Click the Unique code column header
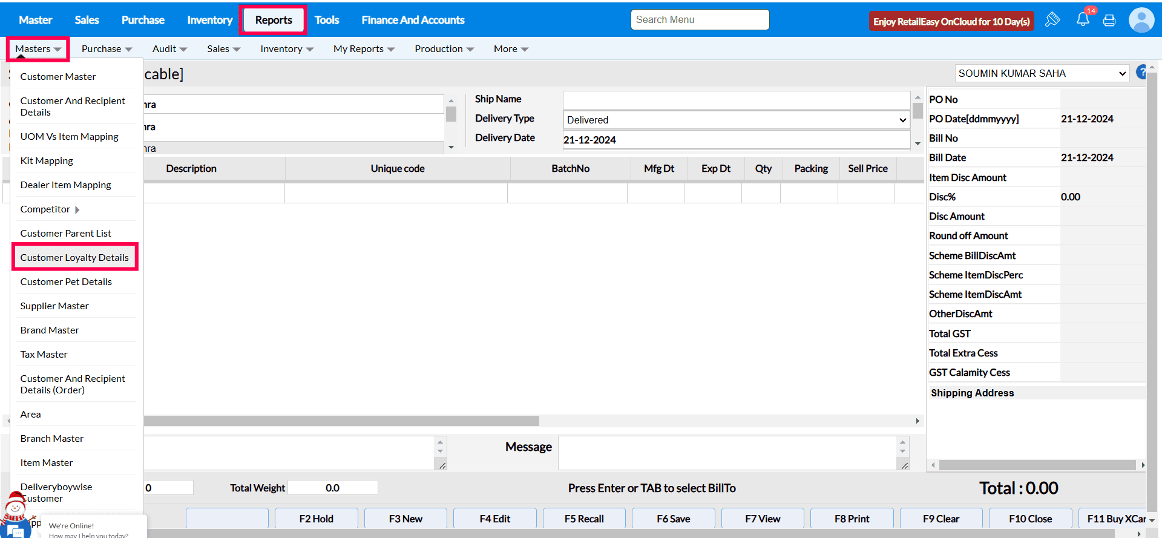 [398, 169]
